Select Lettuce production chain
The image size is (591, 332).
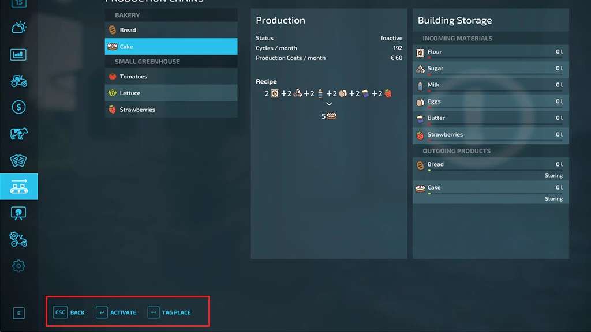click(x=171, y=93)
